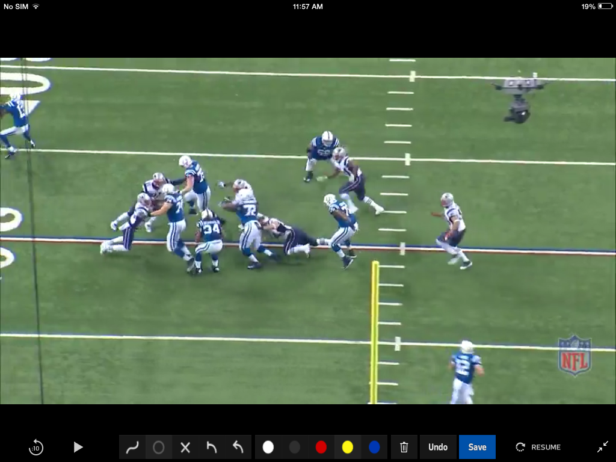Choose the white drawing color
This screenshot has width=616, height=462.
pos(268,447)
